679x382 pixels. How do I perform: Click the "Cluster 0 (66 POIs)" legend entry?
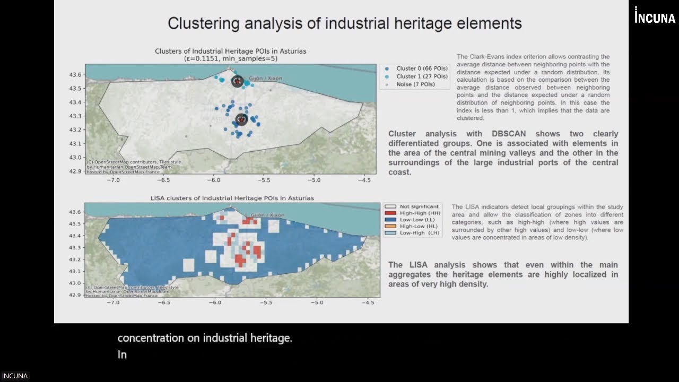tap(416, 68)
